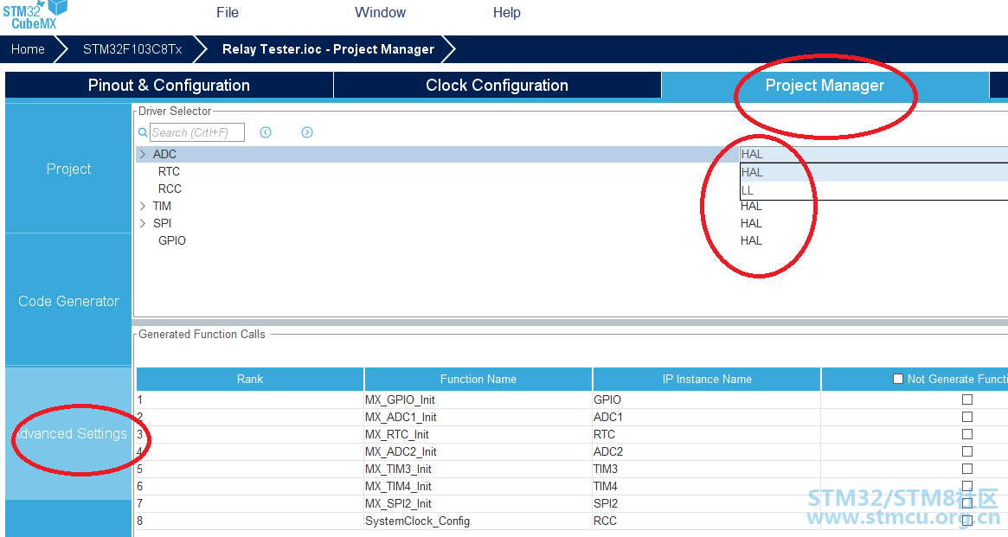Open the Advanced Settings side section
The image size is (1008, 537).
pos(68,433)
